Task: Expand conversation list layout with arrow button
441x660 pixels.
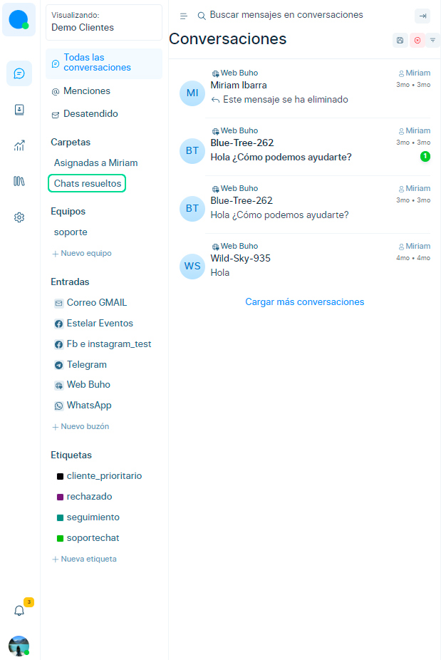Action: (x=422, y=16)
